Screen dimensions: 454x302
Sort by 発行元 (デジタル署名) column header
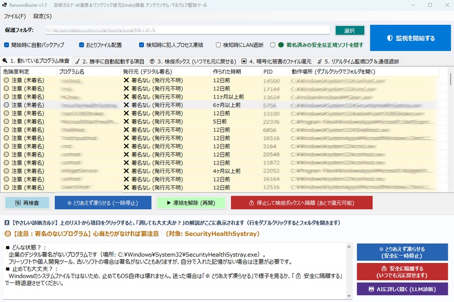165,71
